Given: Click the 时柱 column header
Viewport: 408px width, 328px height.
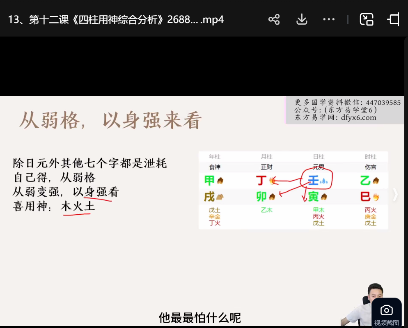Looking at the screenshot, I should click(370, 157).
